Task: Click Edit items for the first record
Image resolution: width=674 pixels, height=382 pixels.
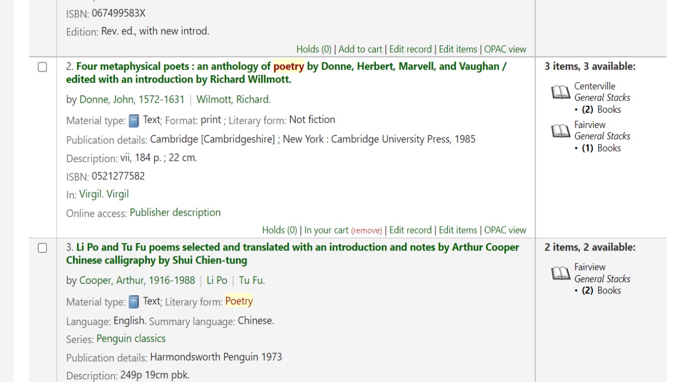Action: pos(457,49)
